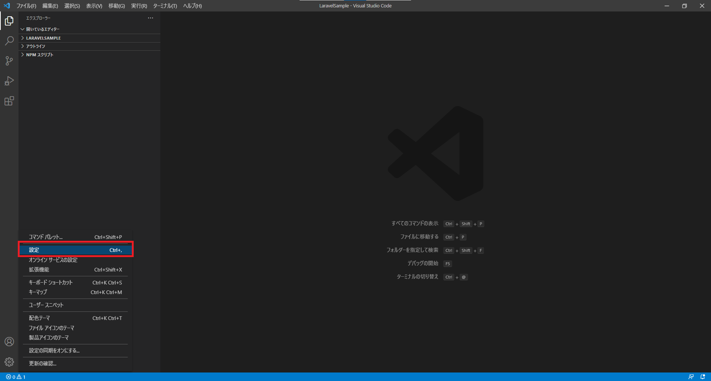711x381 pixels.
Task: Open the ヘルプ(H) menu
Action: coord(192,6)
